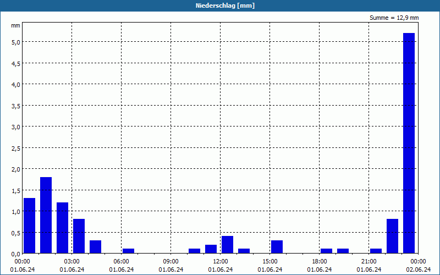Image resolution: width=440 pixels, height=275 pixels.
Task: Click the 3,5 y-axis label
Action: coord(15,106)
